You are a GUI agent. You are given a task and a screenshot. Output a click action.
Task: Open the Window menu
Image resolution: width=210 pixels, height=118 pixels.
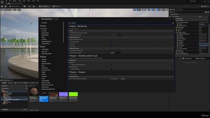[14, 1]
